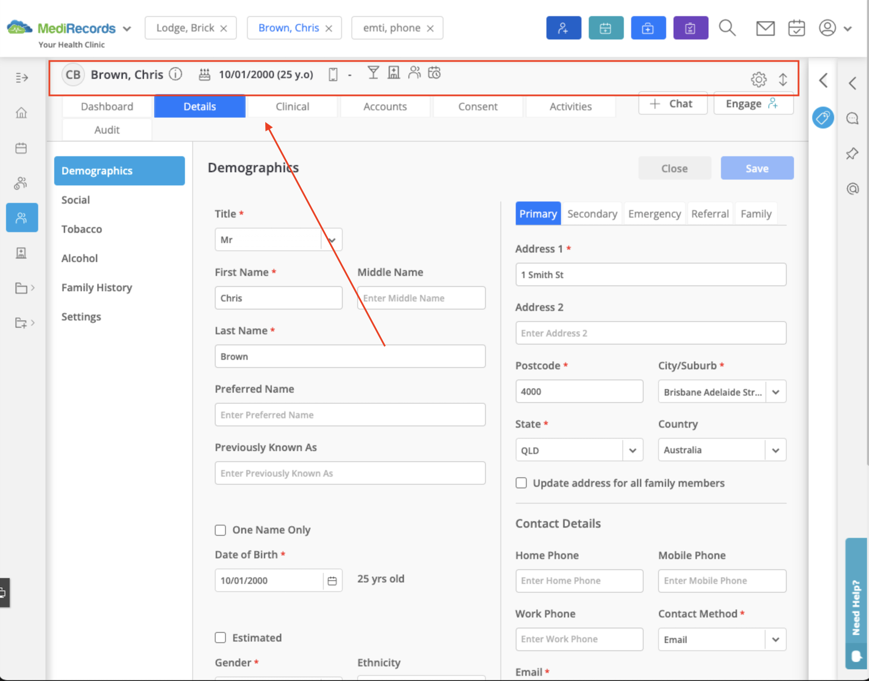Click the blue add patient icon button
The height and width of the screenshot is (681, 869).
point(563,28)
